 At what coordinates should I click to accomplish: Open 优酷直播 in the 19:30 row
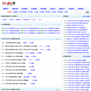click(x=32, y=53)
